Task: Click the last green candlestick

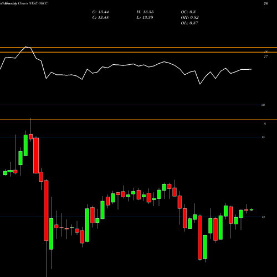Action: point(252,209)
